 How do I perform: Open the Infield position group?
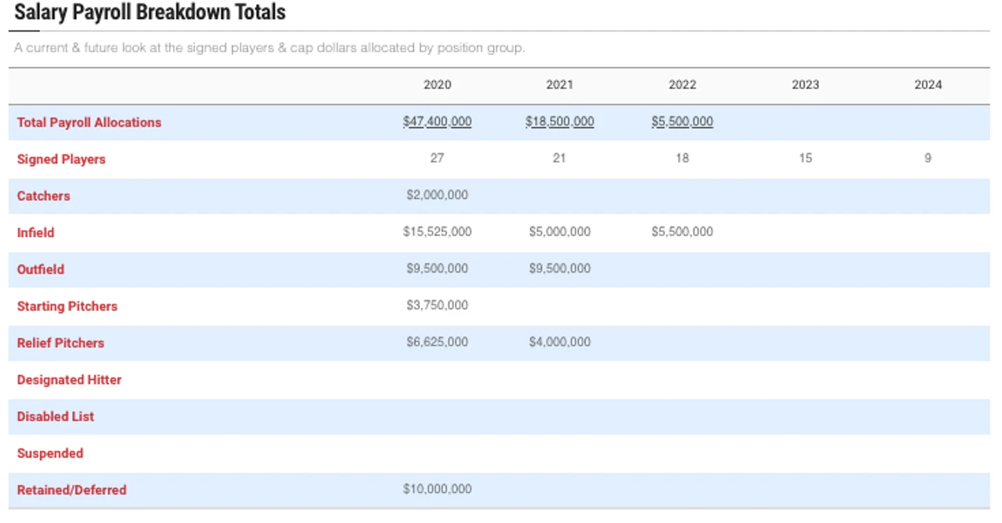pyautogui.click(x=36, y=233)
